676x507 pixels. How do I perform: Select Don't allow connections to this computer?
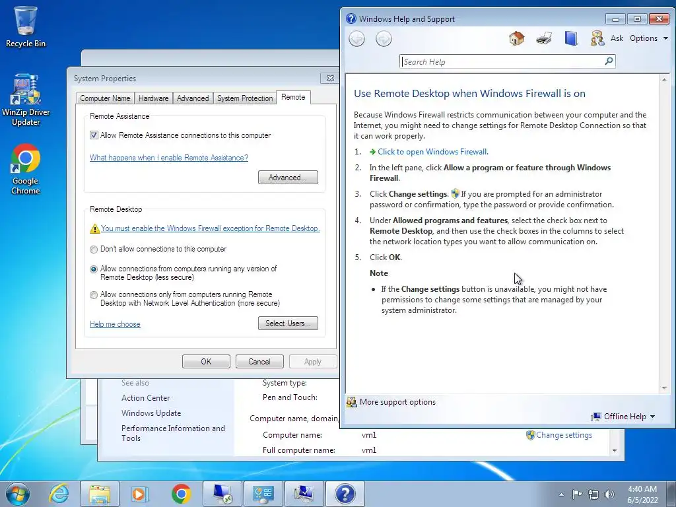click(x=94, y=249)
